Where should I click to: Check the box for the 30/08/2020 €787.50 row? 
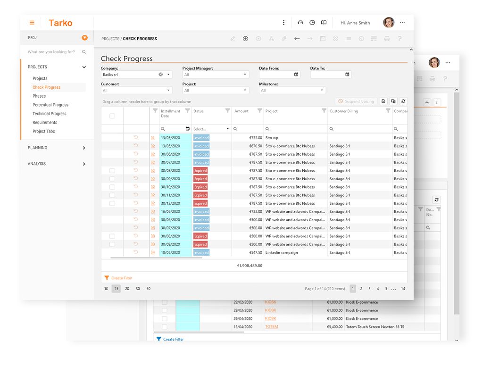pyautogui.click(x=112, y=171)
